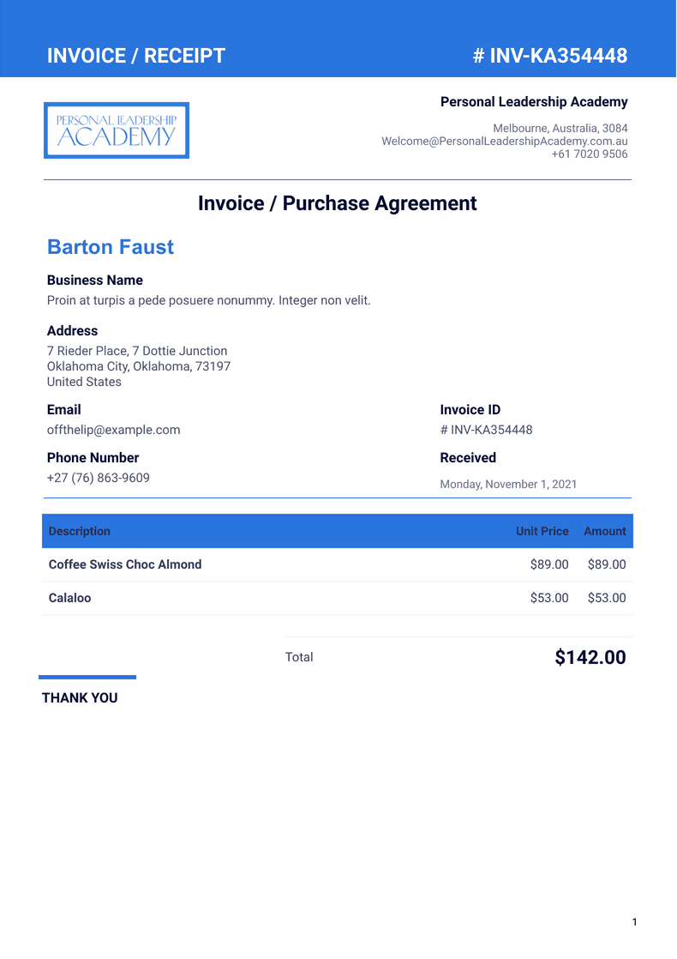Click the customer email offthelip@example.com
This screenshot has width=677, height=959.
(x=113, y=430)
